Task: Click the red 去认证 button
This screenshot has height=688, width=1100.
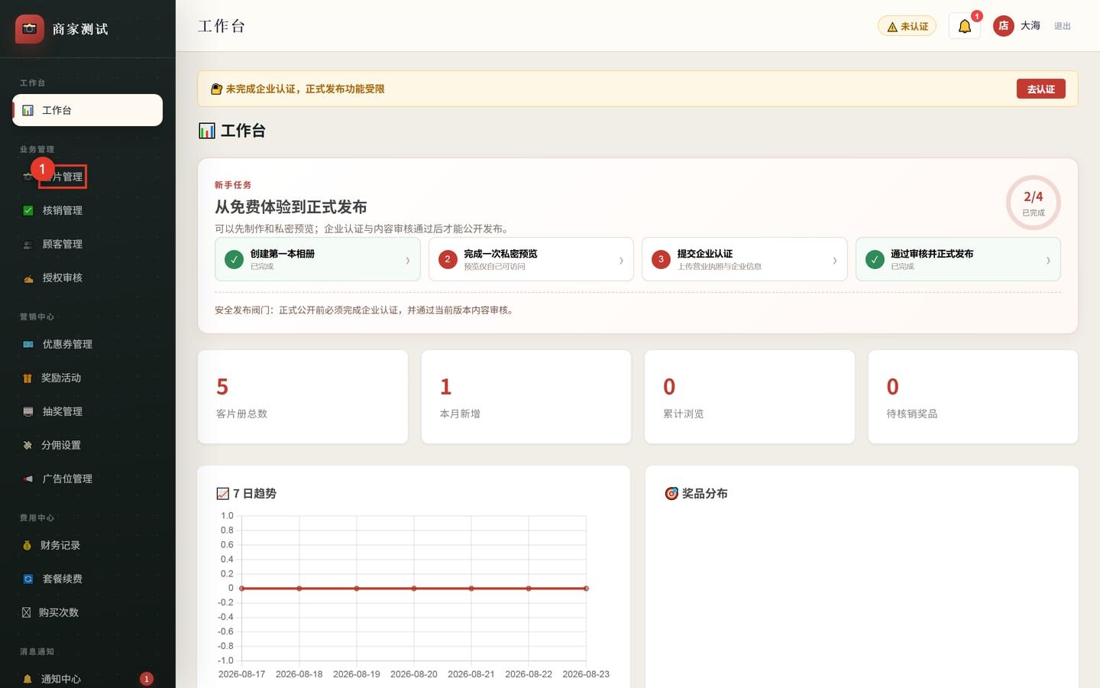Action: coord(1040,89)
